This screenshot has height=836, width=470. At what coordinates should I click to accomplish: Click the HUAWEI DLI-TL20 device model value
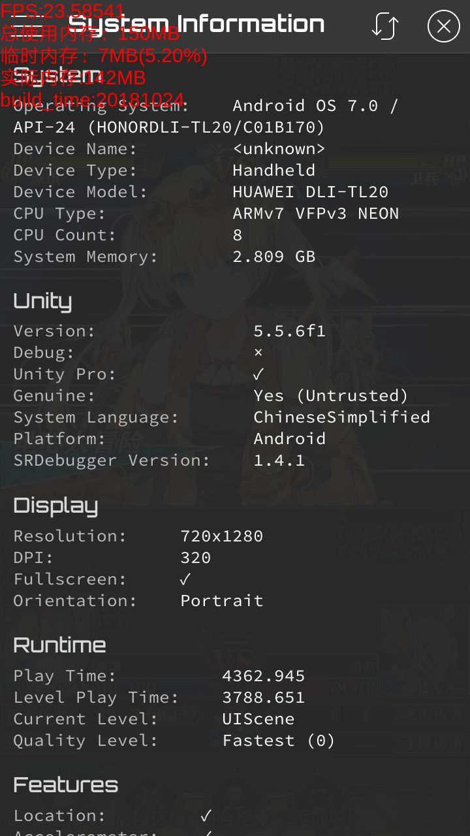point(311,191)
